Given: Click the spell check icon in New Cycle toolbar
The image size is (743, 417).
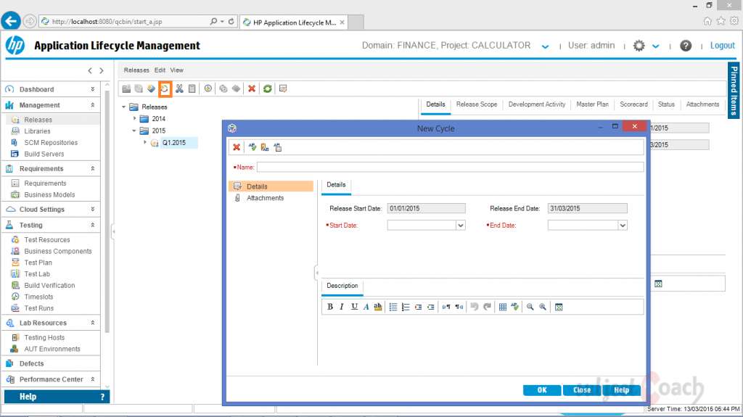Looking at the screenshot, I should point(252,147).
